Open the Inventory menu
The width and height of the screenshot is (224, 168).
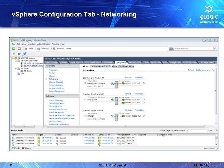(x=31, y=44)
